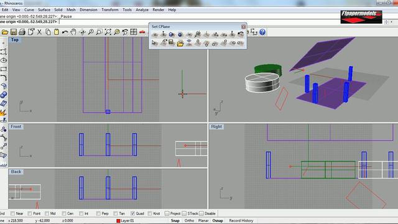The width and height of the screenshot is (398, 224).
Task: Click the Print icon in toolbar
Action: coord(22,32)
